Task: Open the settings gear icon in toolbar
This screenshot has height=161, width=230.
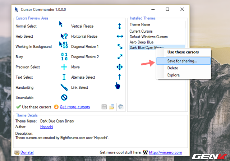Action: point(121,107)
